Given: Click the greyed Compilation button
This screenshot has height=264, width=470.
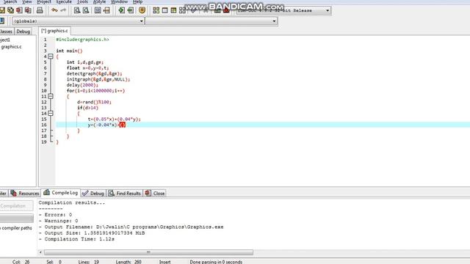Looking at the screenshot, I should tap(16, 206).
